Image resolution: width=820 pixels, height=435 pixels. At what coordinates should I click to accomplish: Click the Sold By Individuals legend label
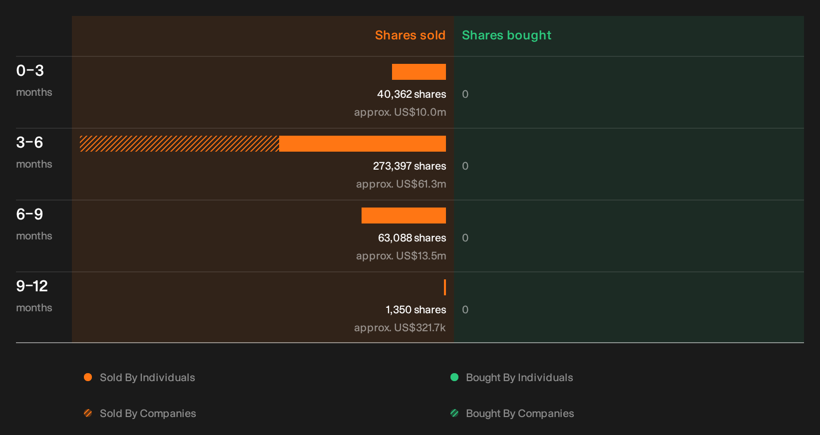[147, 378]
